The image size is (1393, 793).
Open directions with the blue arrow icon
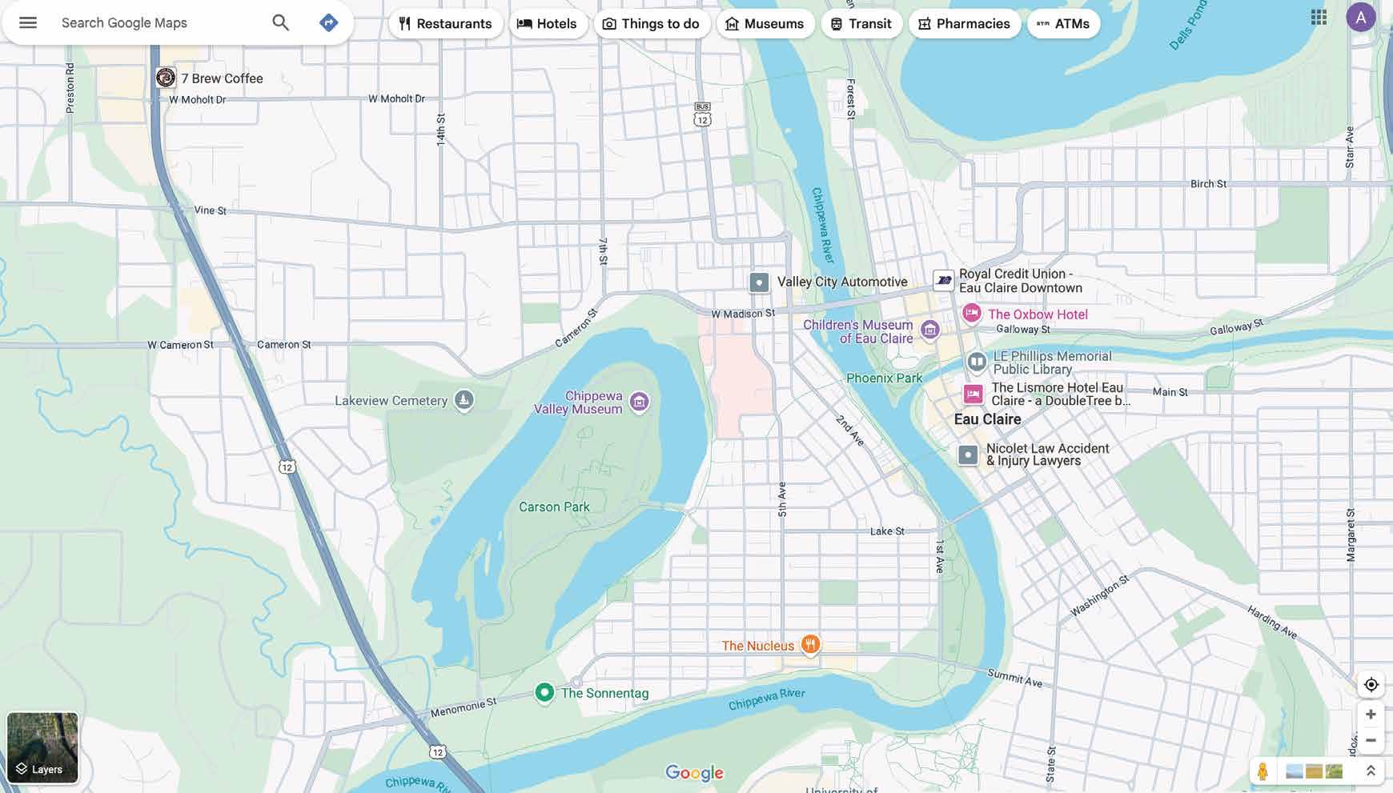(328, 22)
